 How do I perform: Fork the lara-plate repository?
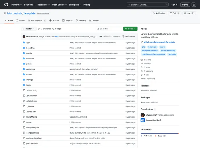[175, 13]
